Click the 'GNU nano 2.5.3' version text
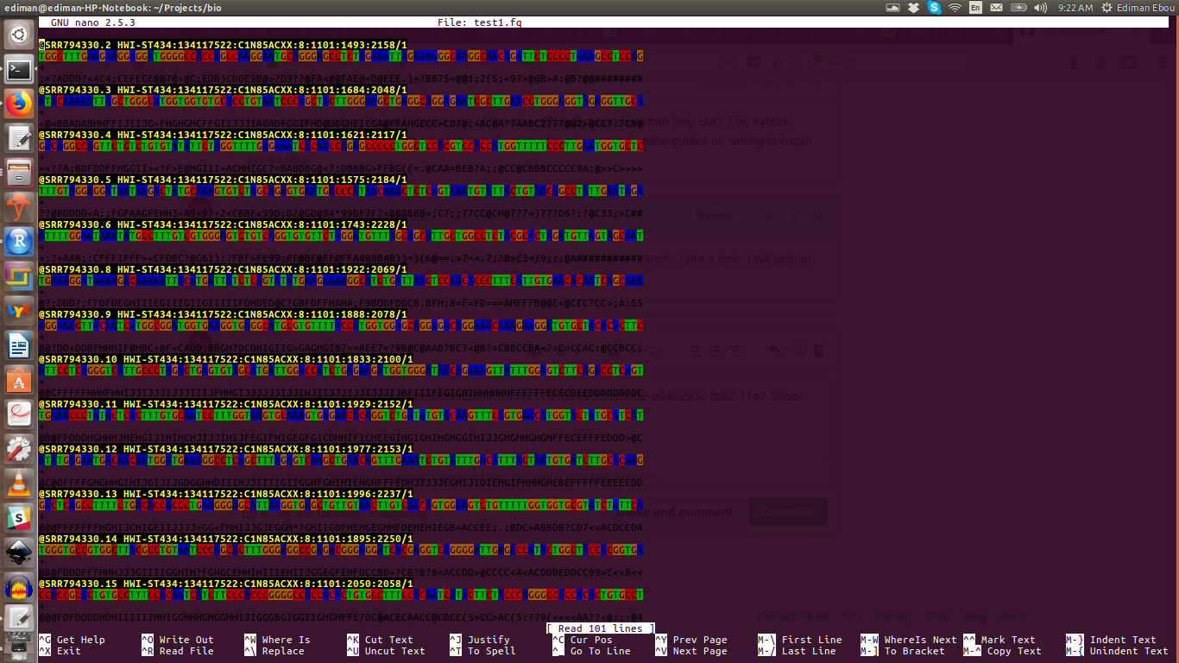 point(93,22)
